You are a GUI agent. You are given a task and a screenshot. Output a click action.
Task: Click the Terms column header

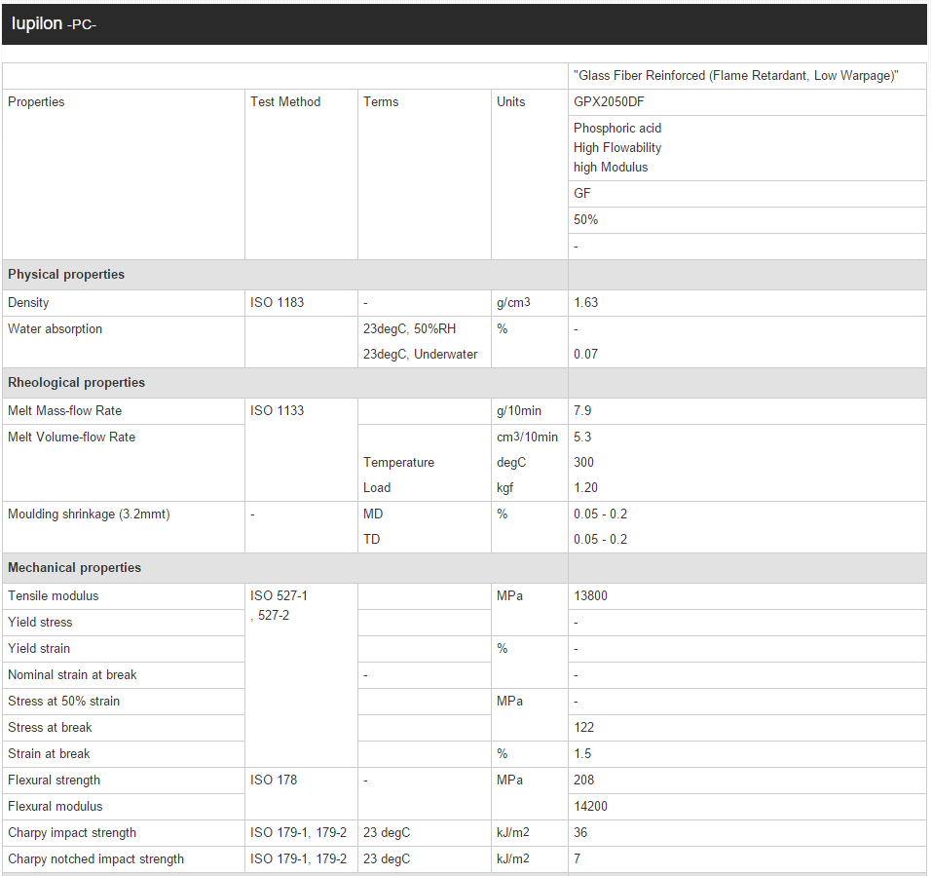381,101
